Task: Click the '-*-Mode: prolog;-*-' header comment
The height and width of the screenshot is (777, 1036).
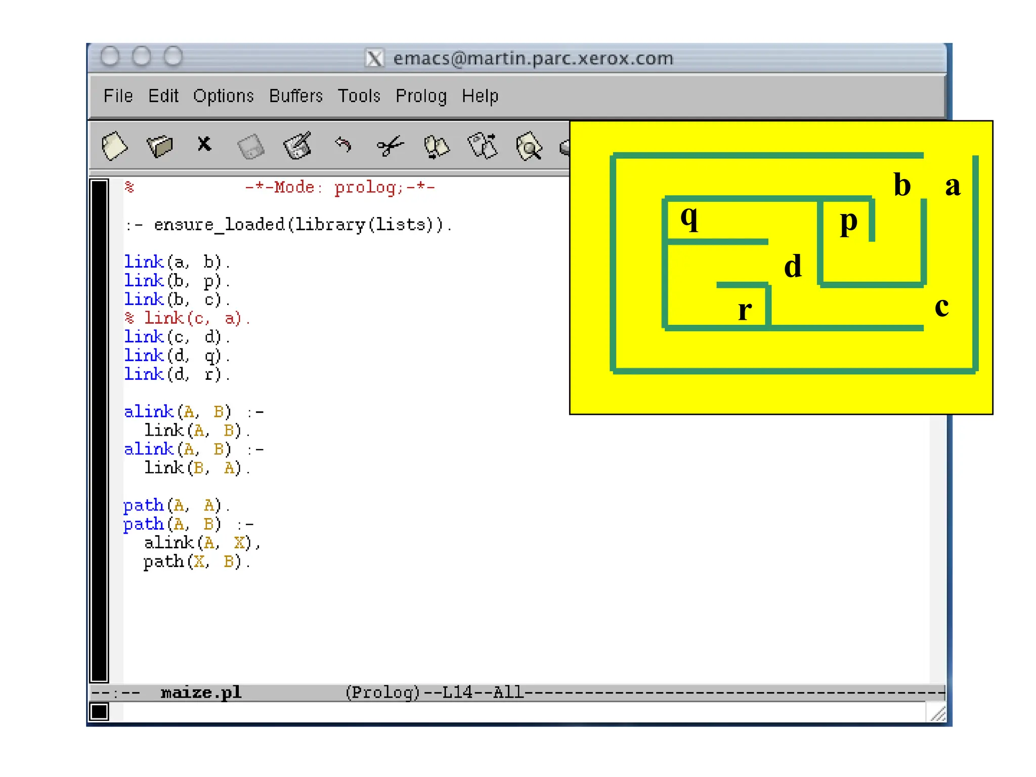Action: coord(340,188)
